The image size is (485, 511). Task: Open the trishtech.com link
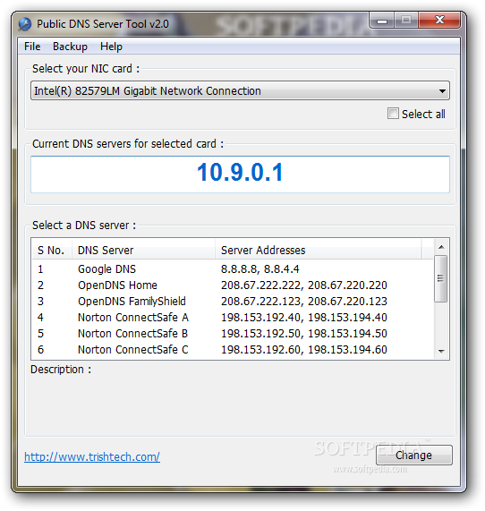coord(92,457)
